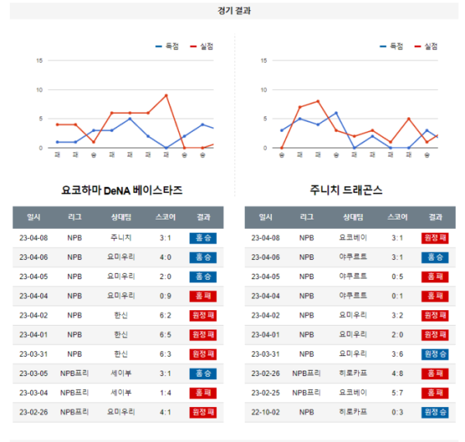Click the peak red data point at 9 in the Yokohama chart

[166, 95]
